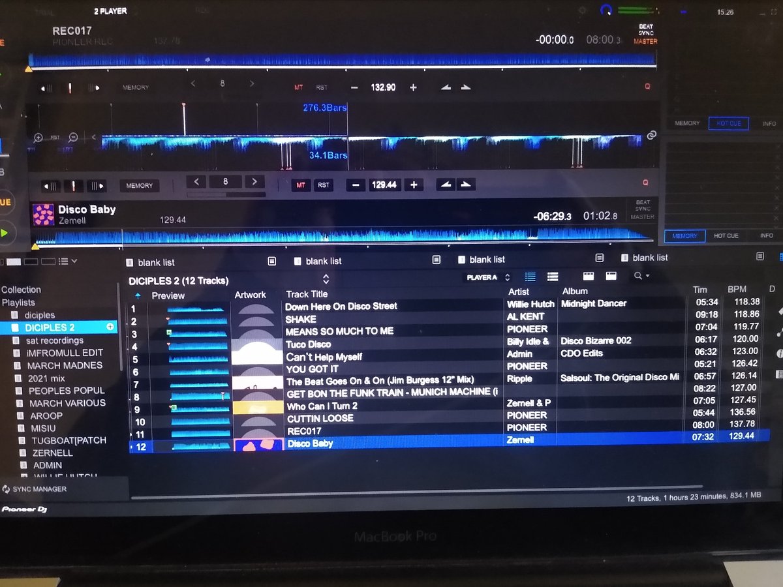Image resolution: width=783 pixels, height=587 pixels.
Task: Click list icon beside fourth blank list
Action: (760, 256)
